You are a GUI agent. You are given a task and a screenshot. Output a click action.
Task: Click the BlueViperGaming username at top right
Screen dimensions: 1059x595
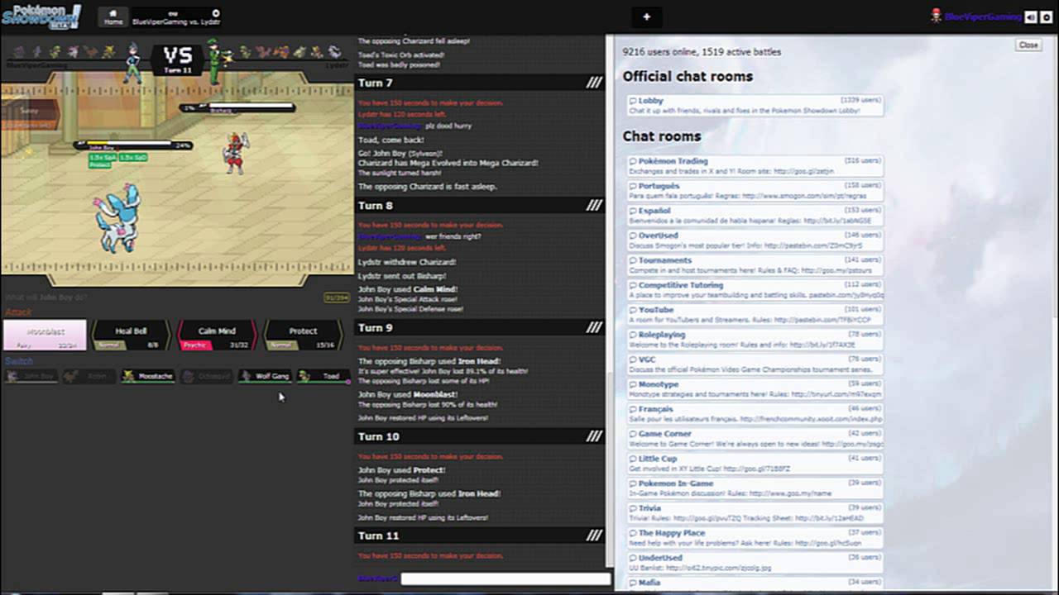point(983,17)
